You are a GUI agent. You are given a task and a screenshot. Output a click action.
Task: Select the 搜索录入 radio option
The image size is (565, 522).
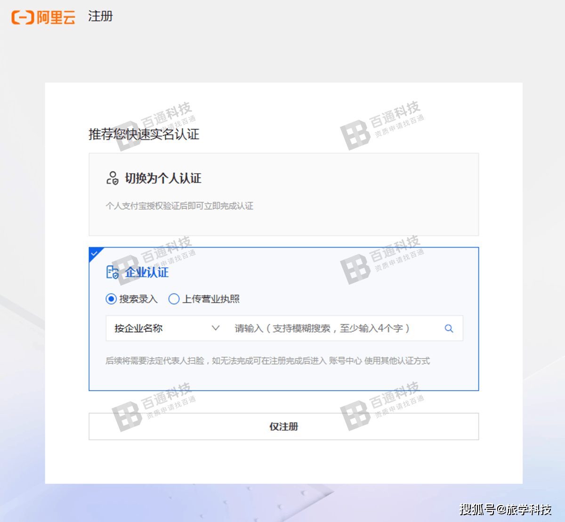111,299
